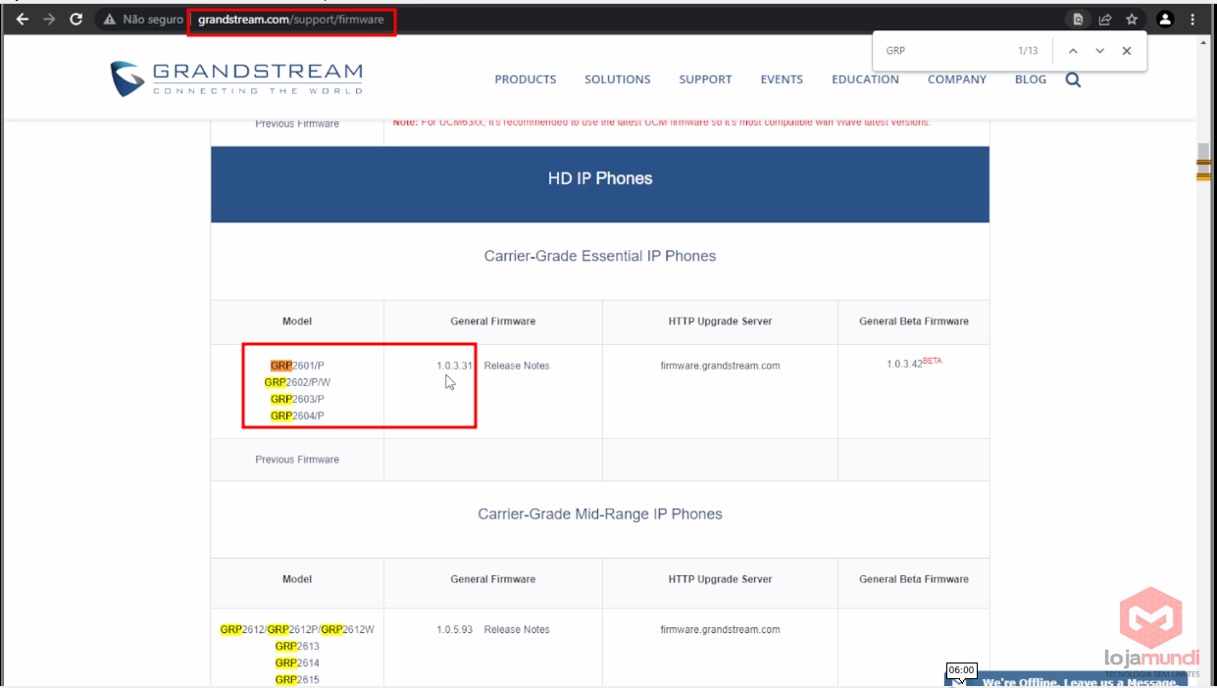Open the share page icon in the address bar
The height and width of the screenshot is (688, 1217).
pyautogui.click(x=1104, y=20)
